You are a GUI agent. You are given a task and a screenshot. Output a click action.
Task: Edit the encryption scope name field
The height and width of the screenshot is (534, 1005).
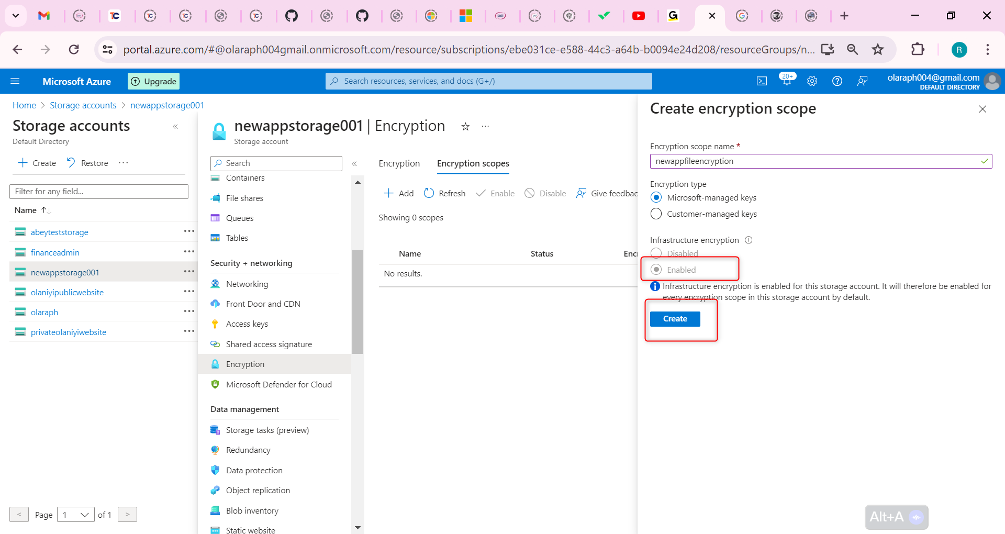click(817, 161)
